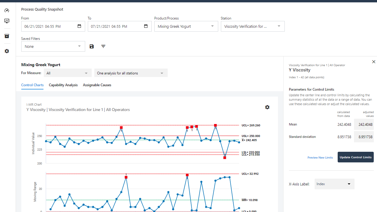Open the monitoring charts sidebar icon
Image resolution: width=377 pixels, height=212 pixels.
tap(7, 21)
